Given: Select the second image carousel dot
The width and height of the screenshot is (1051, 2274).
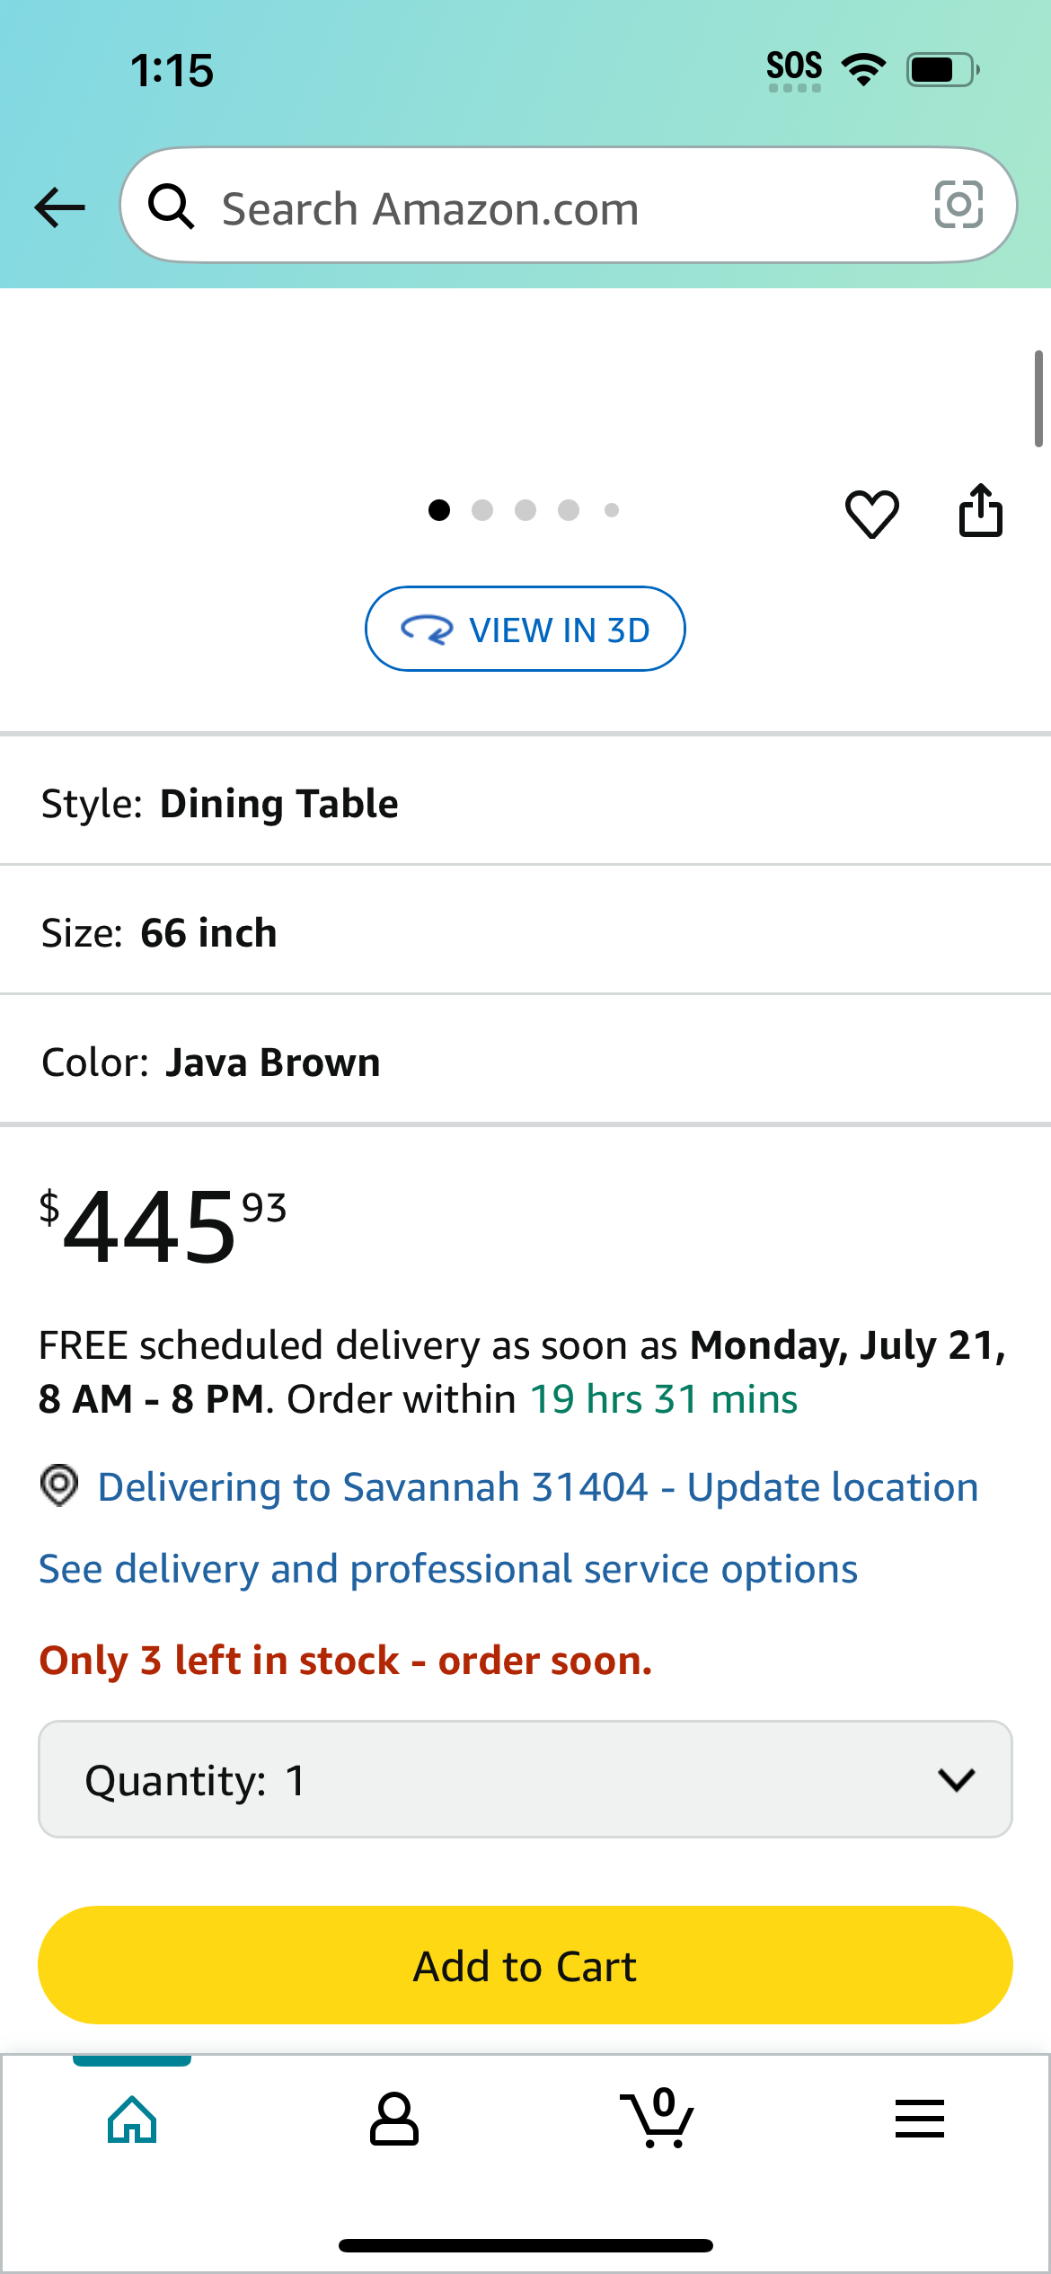Looking at the screenshot, I should click(482, 510).
